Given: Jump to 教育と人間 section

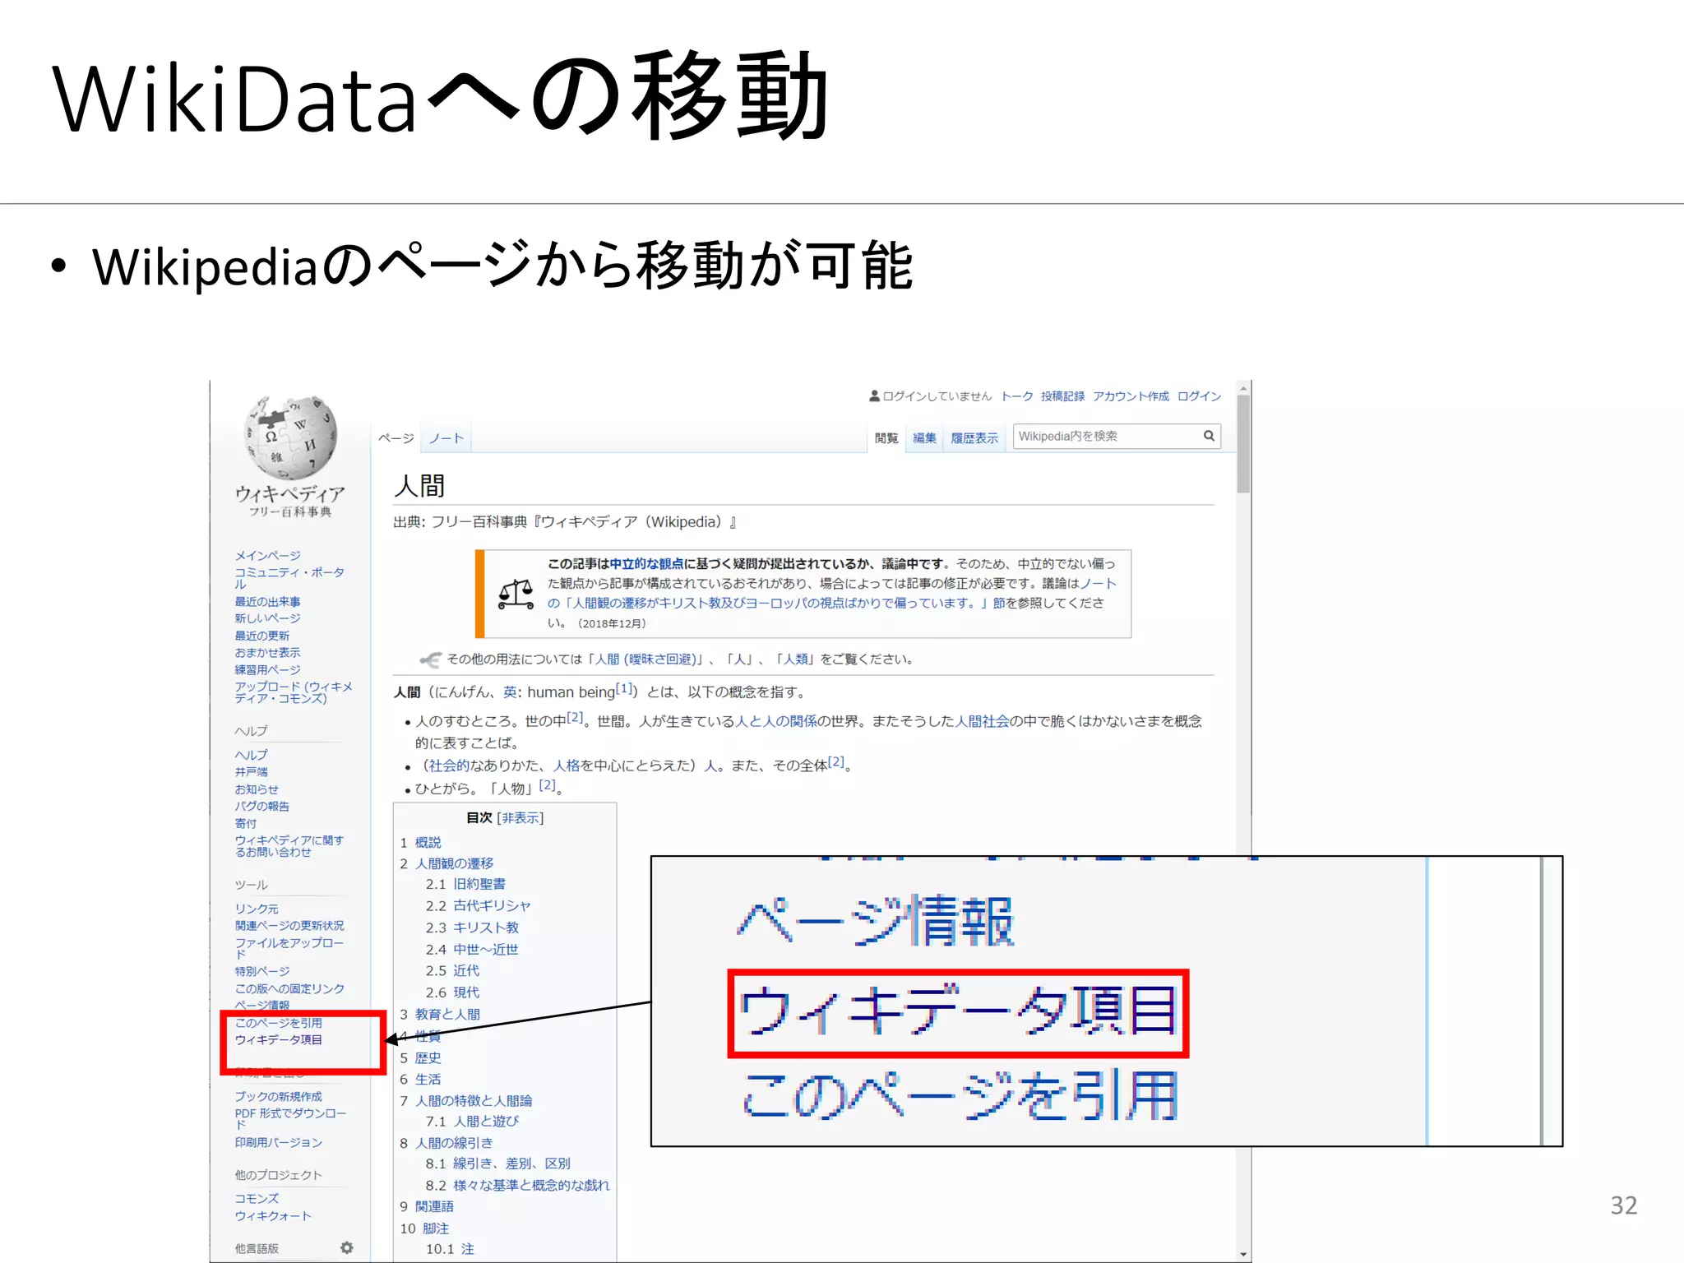Looking at the screenshot, I should 448,1015.
